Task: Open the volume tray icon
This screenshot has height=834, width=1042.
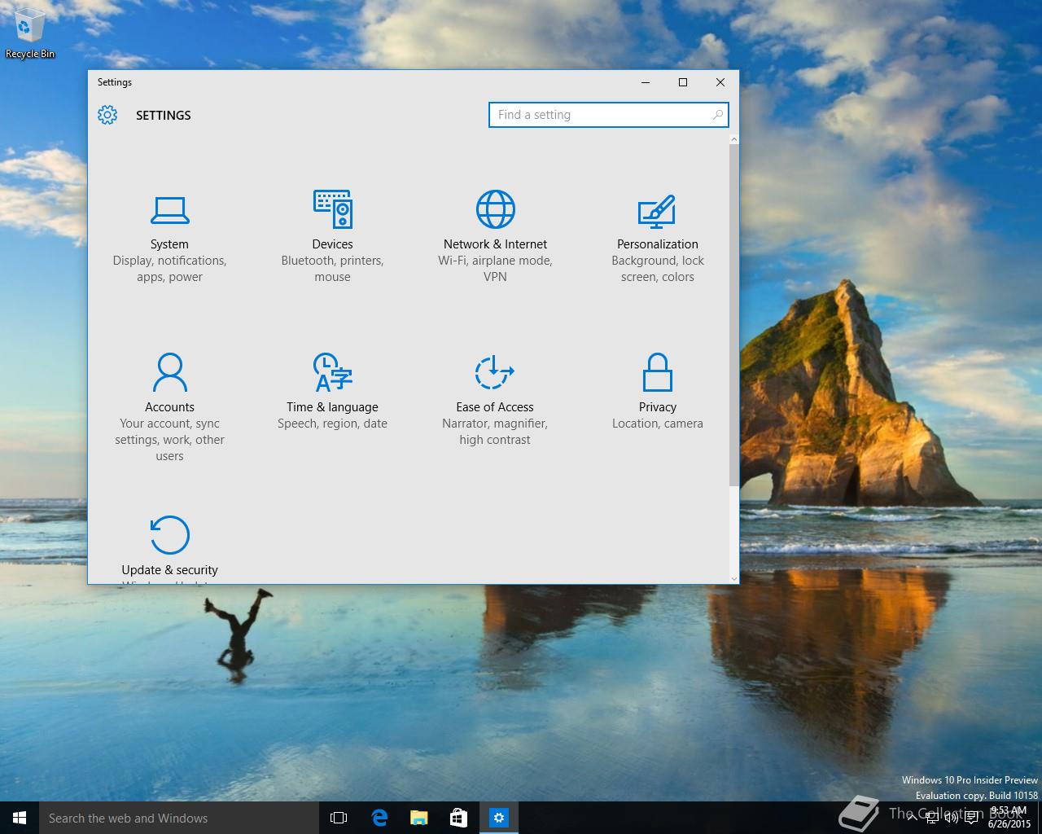Action: (952, 818)
